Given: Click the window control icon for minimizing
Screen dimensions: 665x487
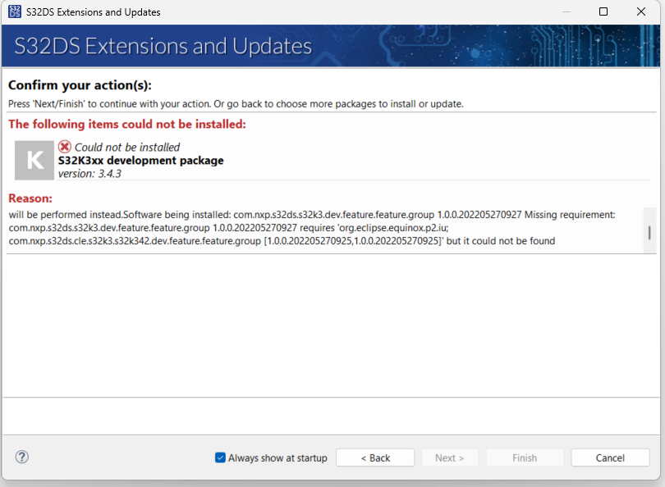Looking at the screenshot, I should pyautogui.click(x=567, y=11).
